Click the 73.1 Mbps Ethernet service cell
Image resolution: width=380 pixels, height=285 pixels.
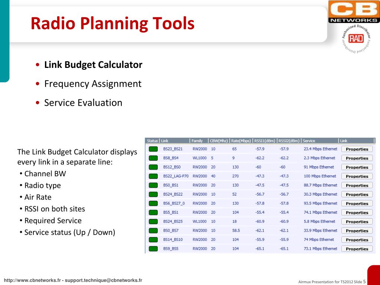click(320, 249)
